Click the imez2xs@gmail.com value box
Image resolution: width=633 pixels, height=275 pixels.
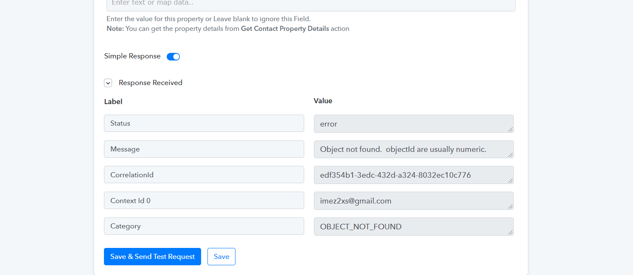tap(414, 201)
